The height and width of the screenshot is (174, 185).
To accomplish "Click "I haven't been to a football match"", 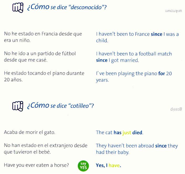I will 134,57.
